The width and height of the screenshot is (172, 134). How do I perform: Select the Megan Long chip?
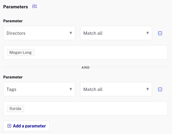(21, 53)
